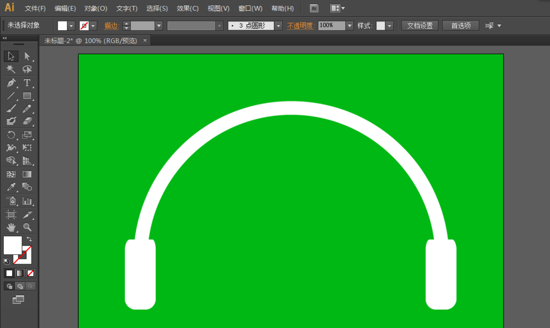Select the Artboard tool

point(11,214)
